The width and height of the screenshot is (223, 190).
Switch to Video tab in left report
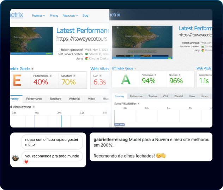[91, 99]
